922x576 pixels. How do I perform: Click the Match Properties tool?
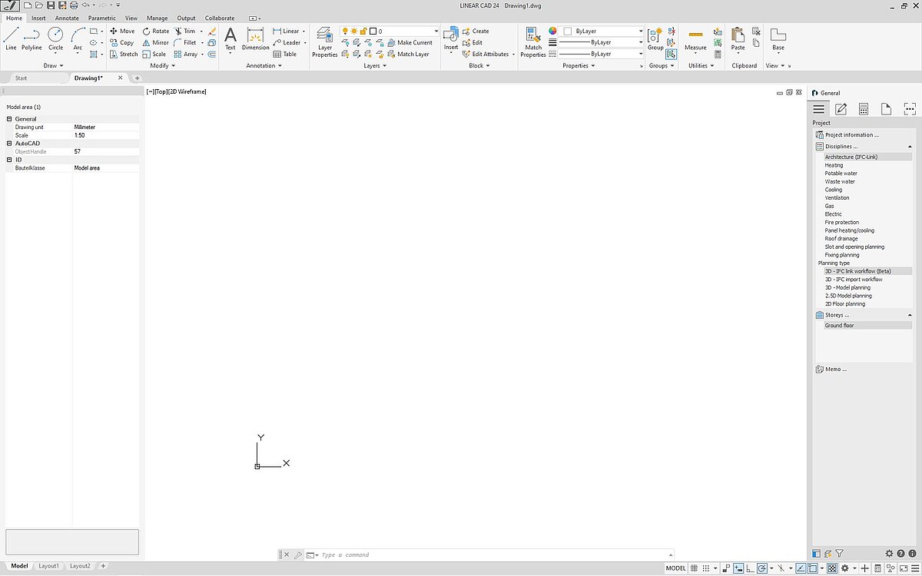(532, 41)
